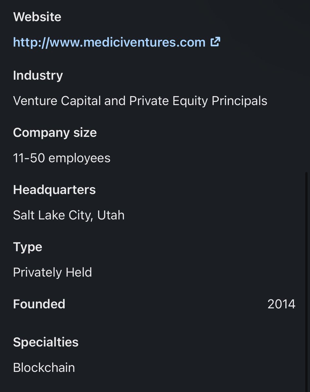The height and width of the screenshot is (392, 310).
Task: Click the Website section heading
Action: (x=37, y=17)
